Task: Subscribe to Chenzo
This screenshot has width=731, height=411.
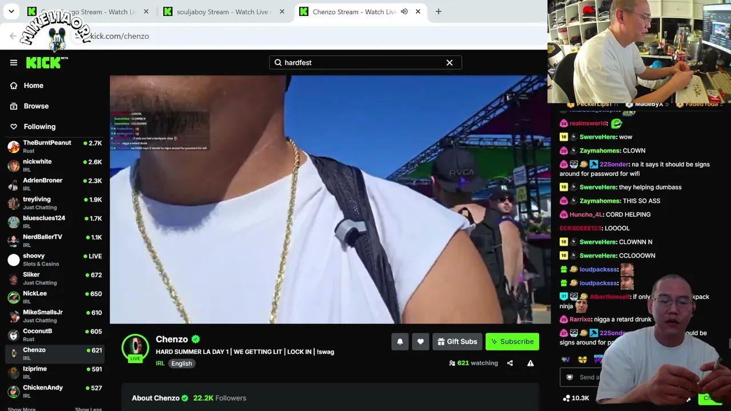Action: (512, 342)
